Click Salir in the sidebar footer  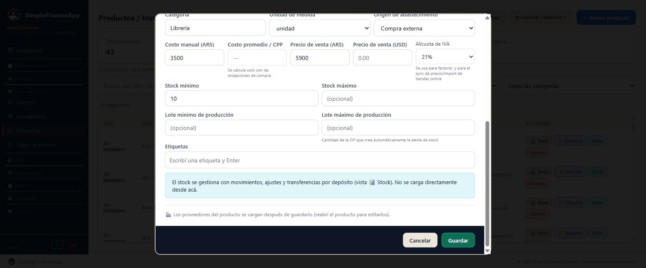click(x=73, y=245)
